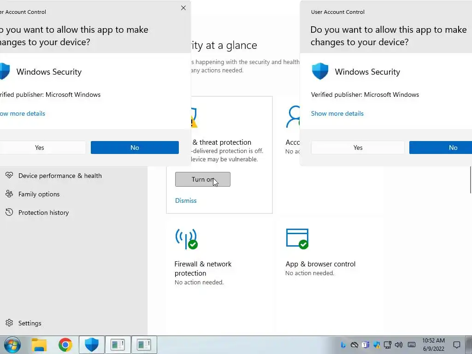Viewport: 472px width, 354px height.
Task: Open Family options in sidebar
Action: (33, 194)
